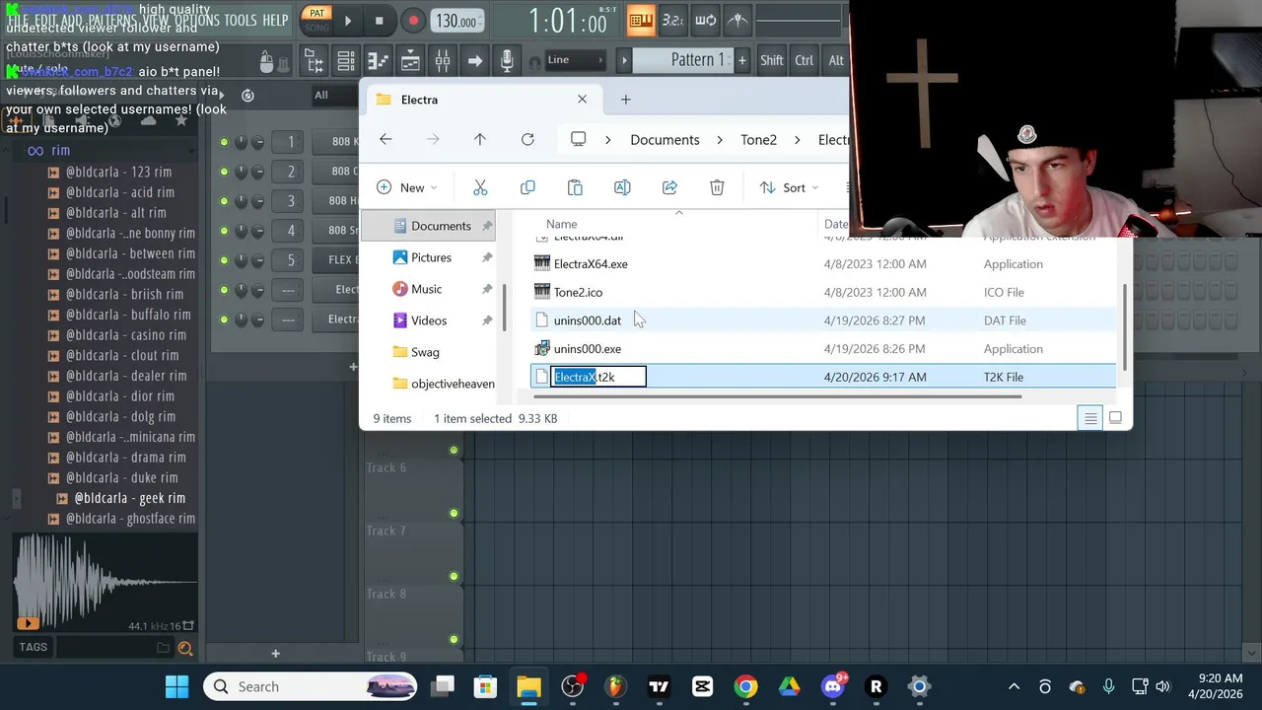Open the New dropdown in Explorer
Image resolution: width=1262 pixels, height=710 pixels.
[x=406, y=187]
